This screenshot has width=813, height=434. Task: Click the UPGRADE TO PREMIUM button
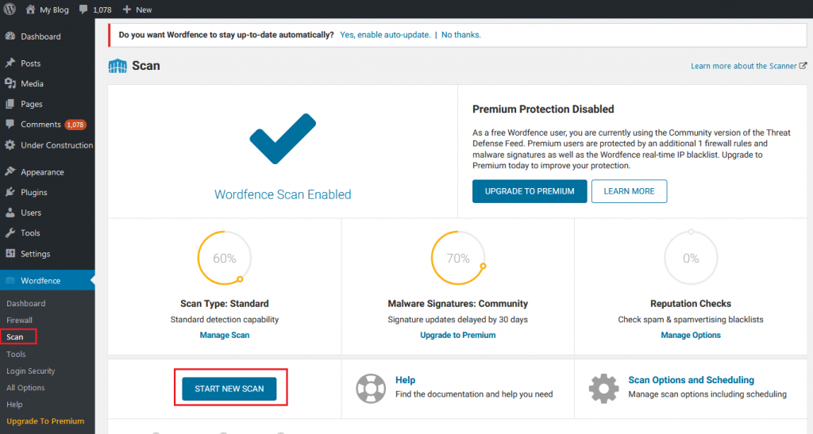coord(530,191)
